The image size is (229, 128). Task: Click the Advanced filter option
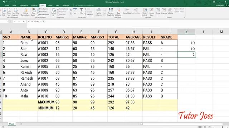pyautogui.click(x=89, y=15)
